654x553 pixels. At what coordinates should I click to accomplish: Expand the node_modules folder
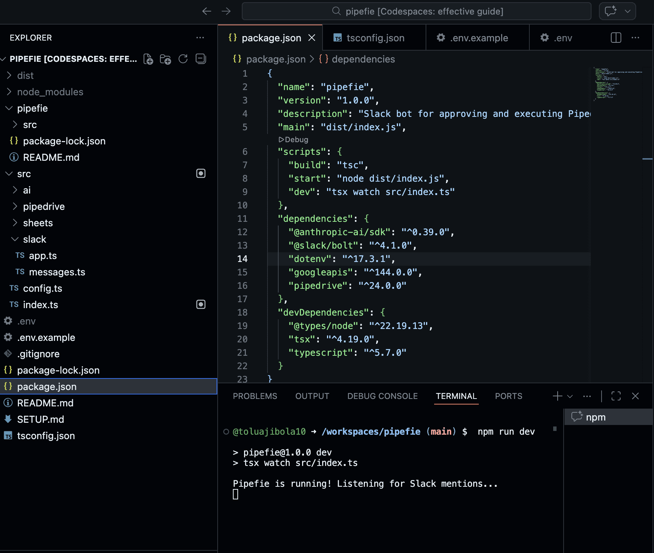click(x=50, y=92)
